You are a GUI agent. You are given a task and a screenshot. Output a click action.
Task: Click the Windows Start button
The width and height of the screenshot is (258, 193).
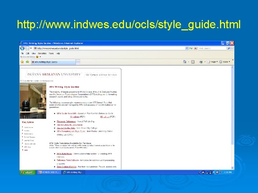coord(28,172)
